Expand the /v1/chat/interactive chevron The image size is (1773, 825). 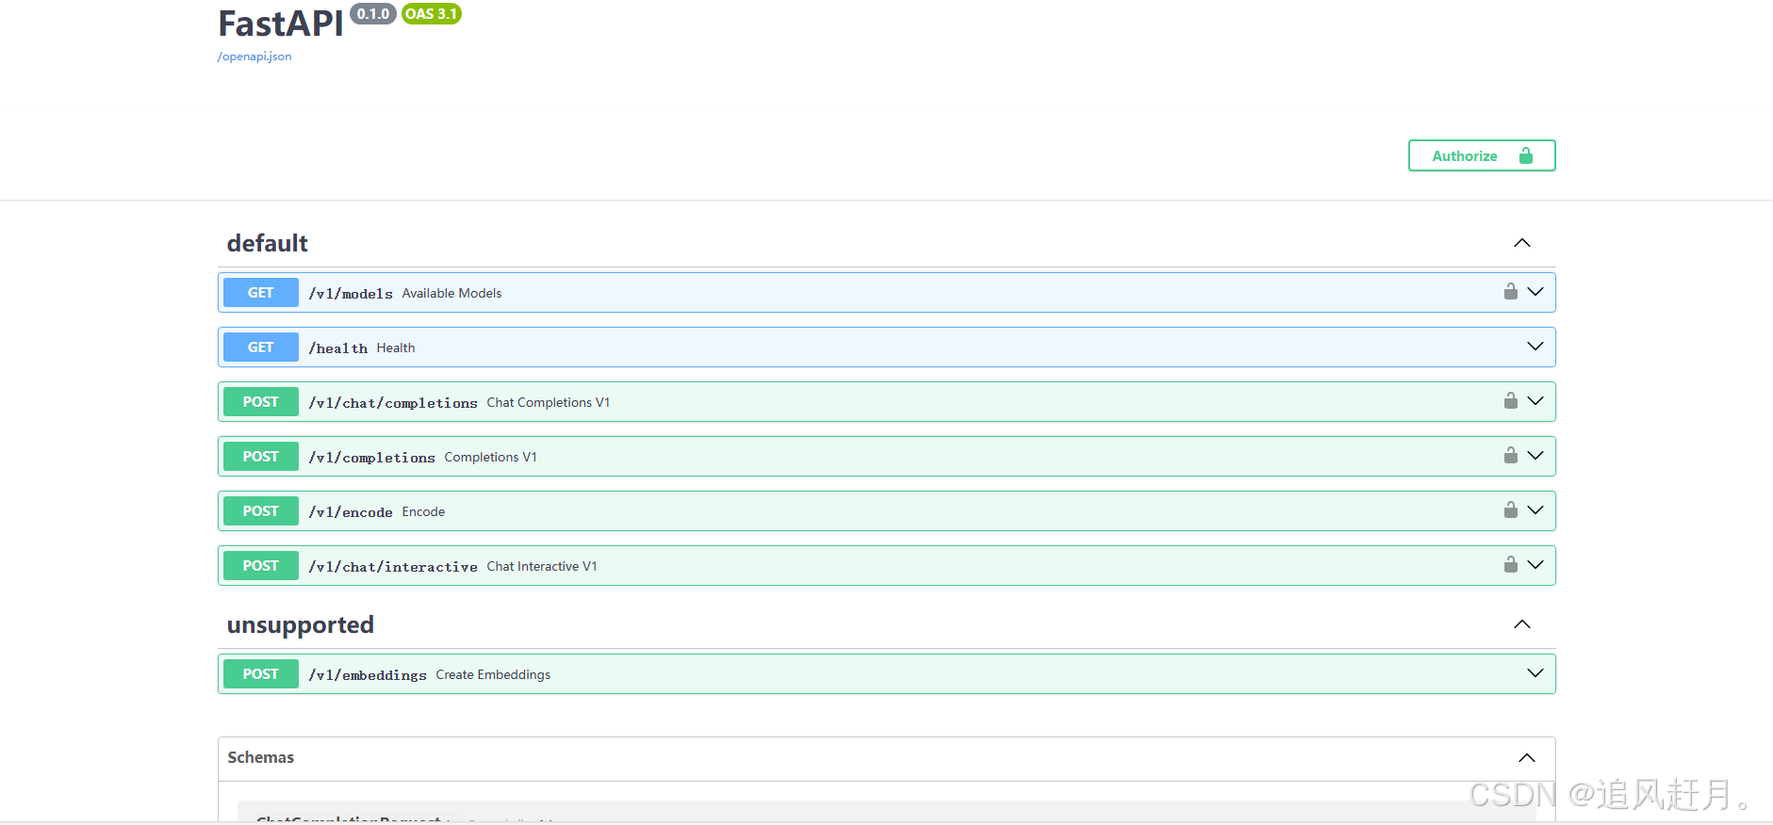click(x=1535, y=565)
